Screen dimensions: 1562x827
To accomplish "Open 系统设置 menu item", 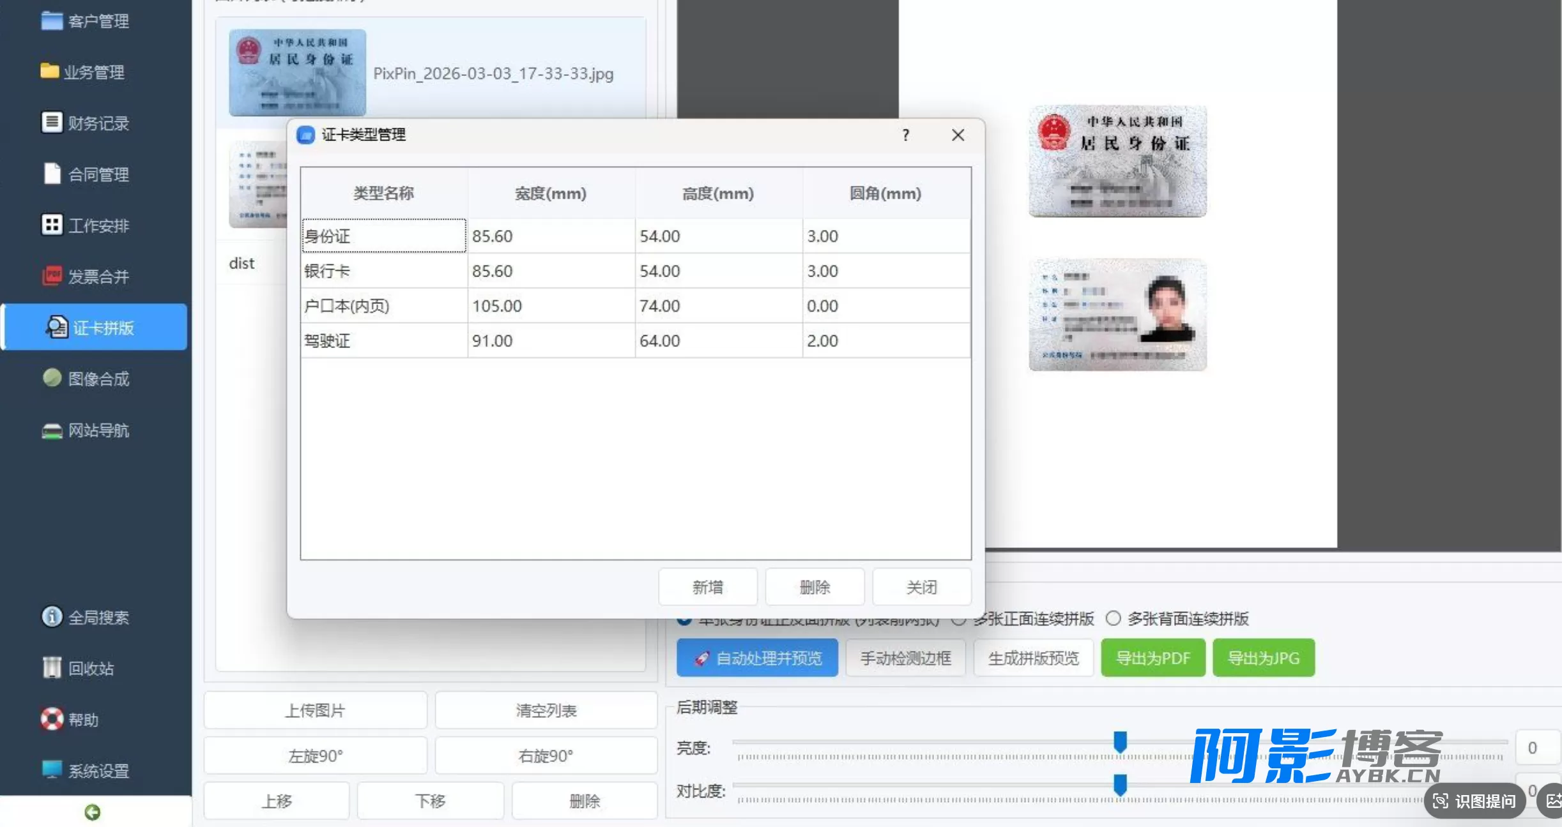I will [x=86, y=770].
